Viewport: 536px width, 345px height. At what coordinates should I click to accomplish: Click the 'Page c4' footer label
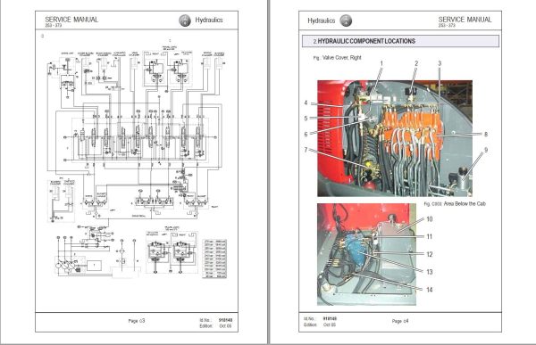pos(400,321)
